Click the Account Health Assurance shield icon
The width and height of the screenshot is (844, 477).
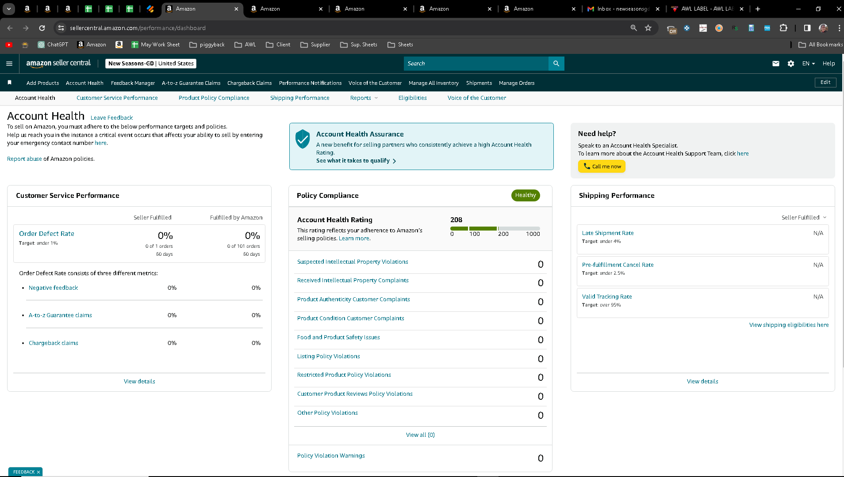point(303,139)
